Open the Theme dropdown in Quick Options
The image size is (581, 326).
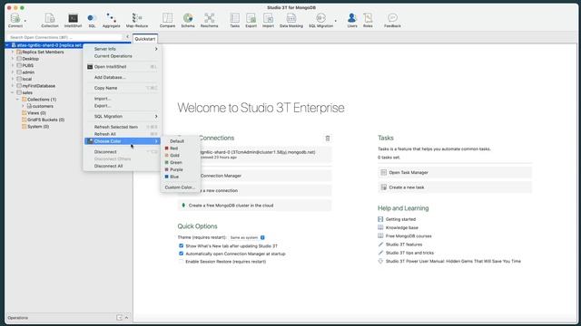(x=247, y=237)
